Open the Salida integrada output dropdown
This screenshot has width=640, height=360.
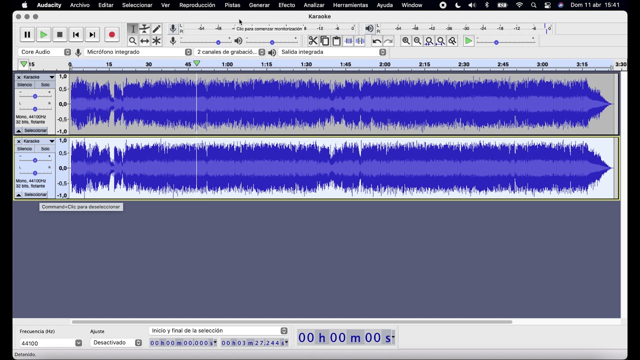tap(333, 52)
